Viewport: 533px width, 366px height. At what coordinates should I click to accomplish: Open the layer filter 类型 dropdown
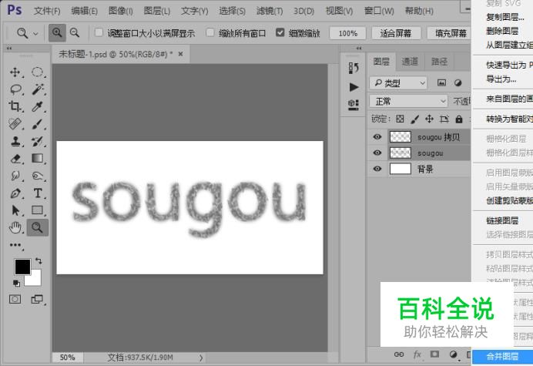click(398, 83)
